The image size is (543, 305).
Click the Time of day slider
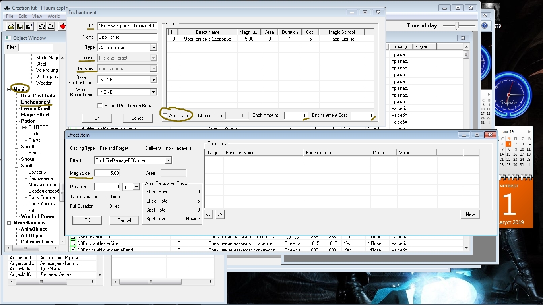point(458,26)
